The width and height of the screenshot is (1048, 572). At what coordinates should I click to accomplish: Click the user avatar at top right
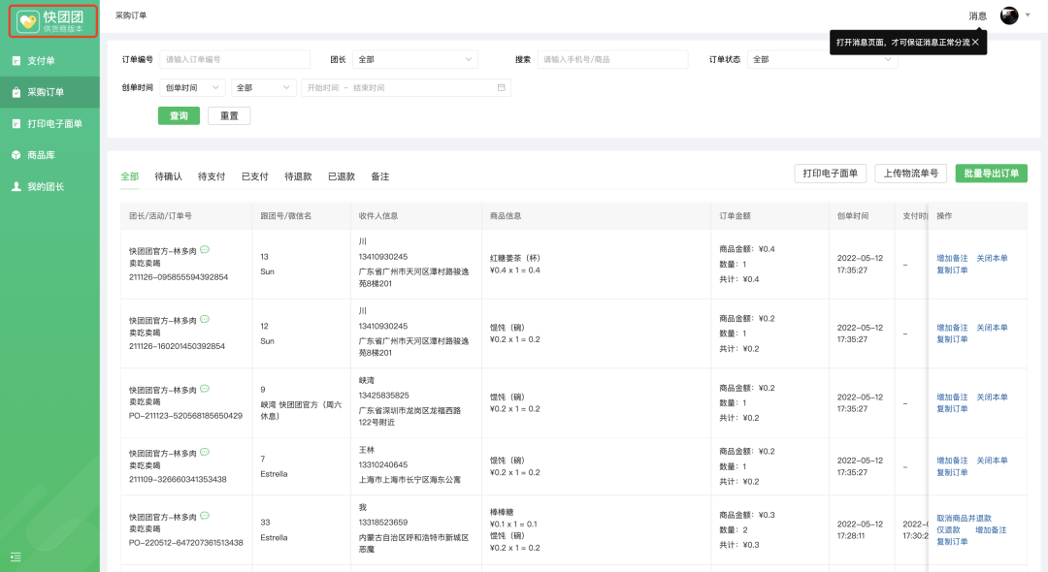[x=1009, y=16]
